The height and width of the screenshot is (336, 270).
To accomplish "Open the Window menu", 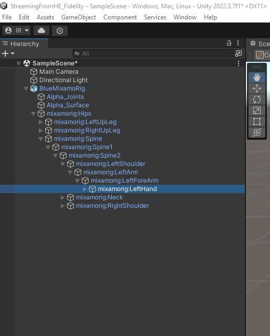I will 185,17.
